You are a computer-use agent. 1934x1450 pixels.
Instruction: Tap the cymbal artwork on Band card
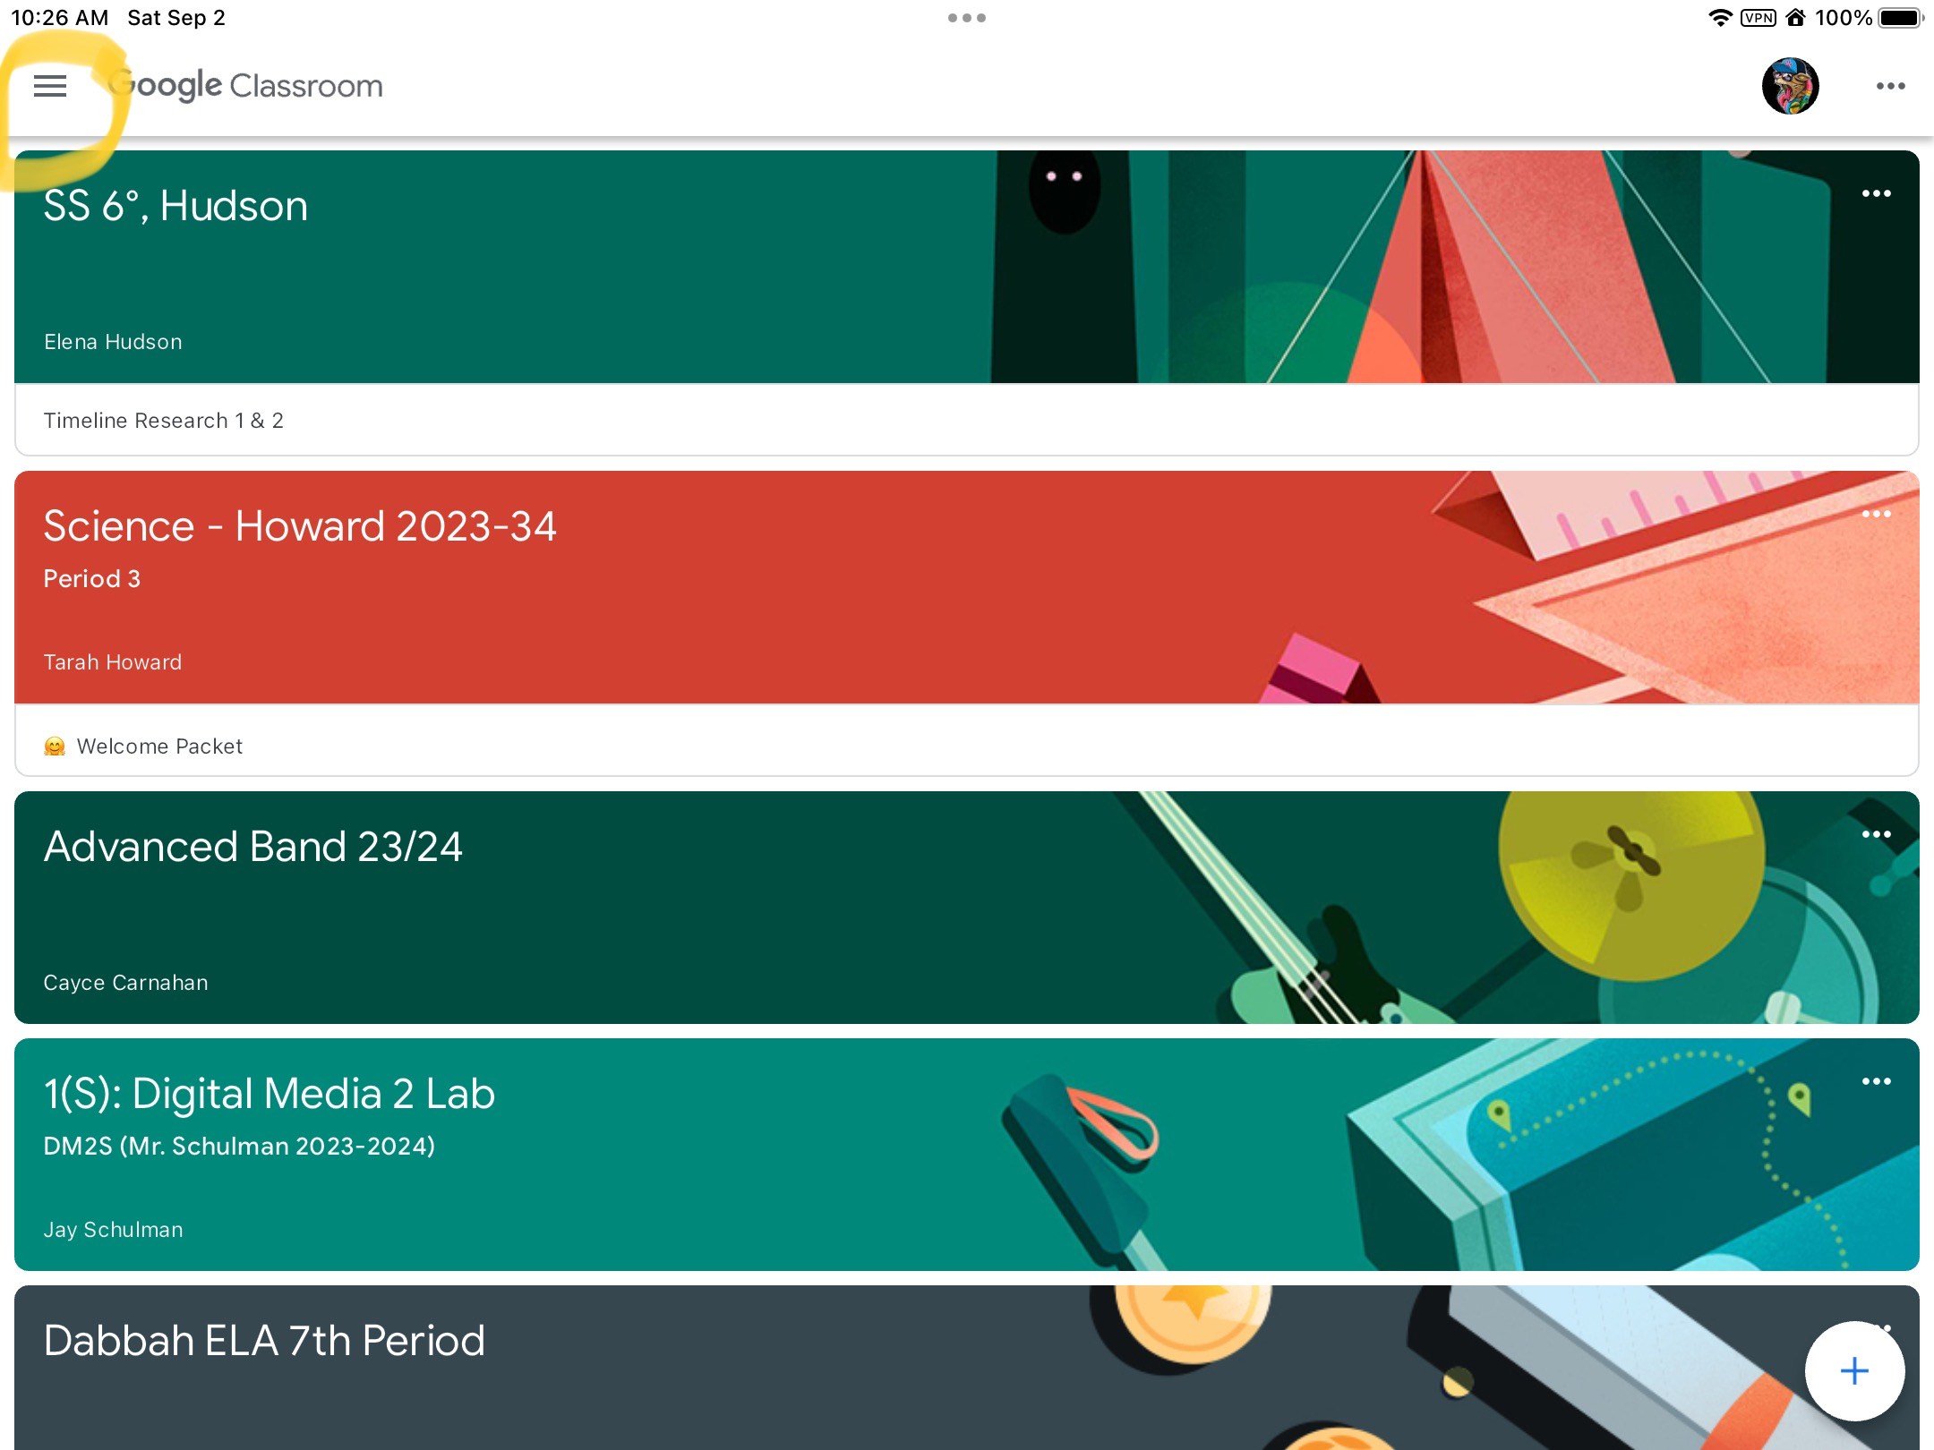pos(1631,886)
